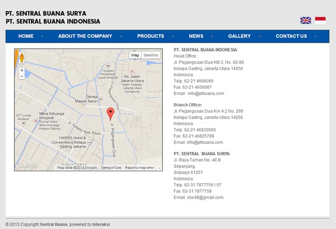
Task: Click Report a map error link
Action: 140,168
